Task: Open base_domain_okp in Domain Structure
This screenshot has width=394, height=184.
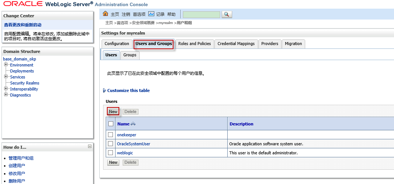Action: click(20, 59)
